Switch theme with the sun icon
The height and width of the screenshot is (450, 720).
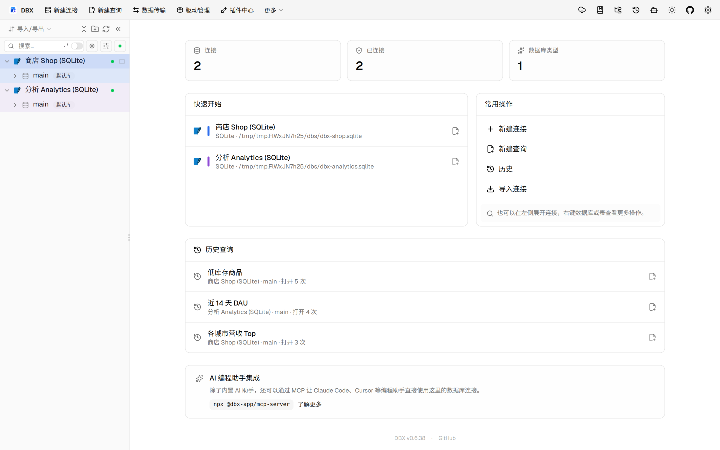click(x=672, y=10)
